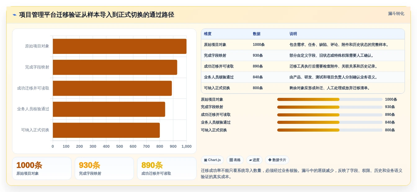417x192 pixels.
Task: Click the 维度 column header
Action: 208,34
